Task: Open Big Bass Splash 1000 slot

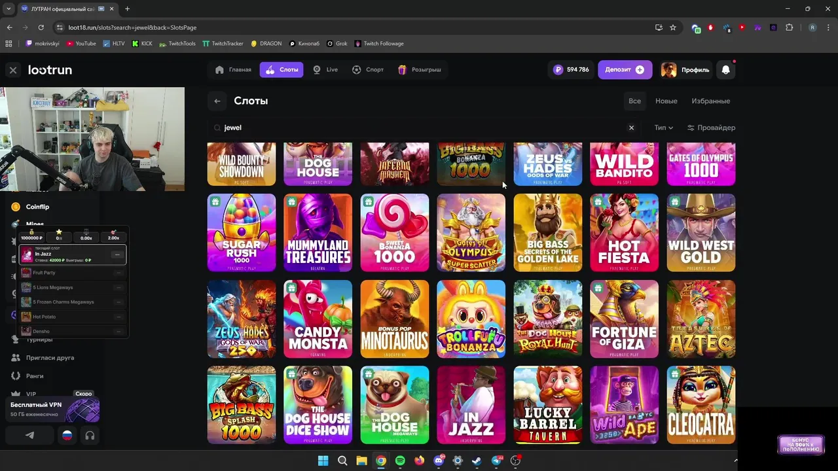Action: (242, 405)
